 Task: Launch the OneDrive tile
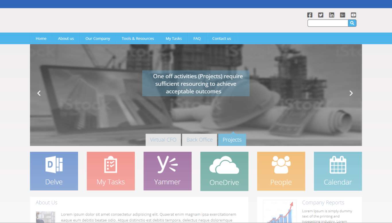point(224,171)
